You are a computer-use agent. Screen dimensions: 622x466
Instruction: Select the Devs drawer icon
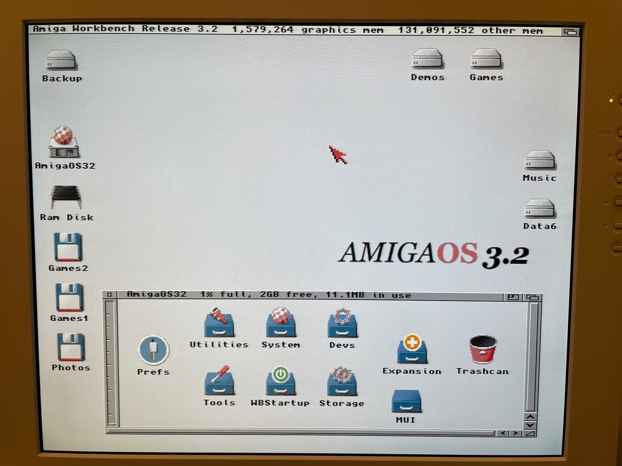point(343,323)
